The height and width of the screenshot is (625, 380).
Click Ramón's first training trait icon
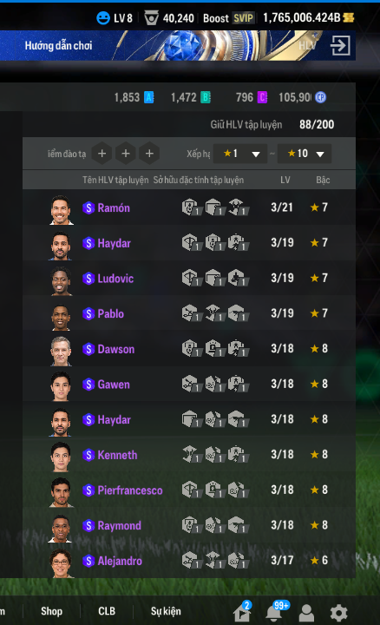click(192, 207)
